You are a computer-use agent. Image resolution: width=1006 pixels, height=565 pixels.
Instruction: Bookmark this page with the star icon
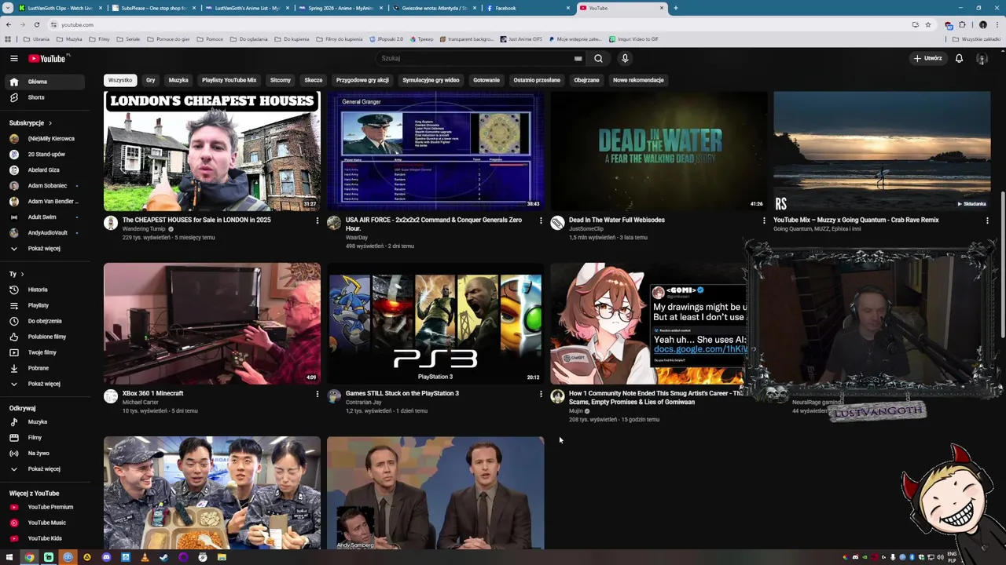928,24
